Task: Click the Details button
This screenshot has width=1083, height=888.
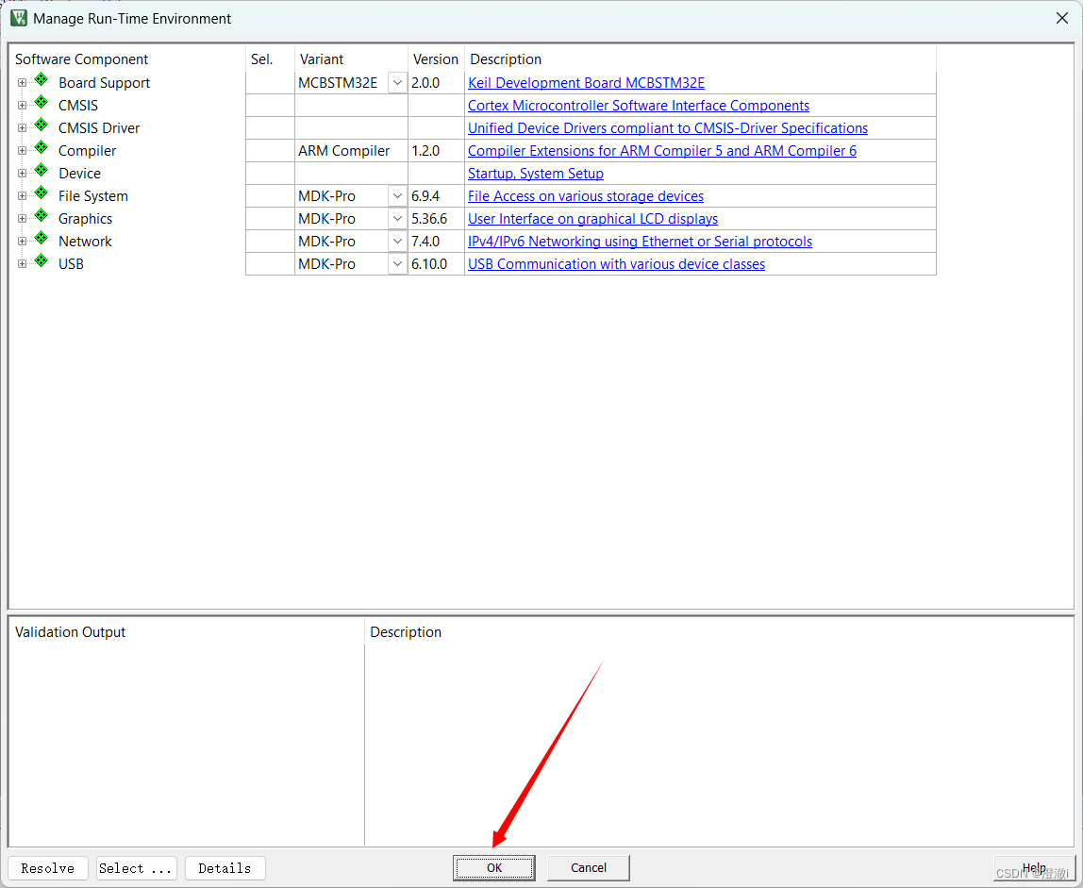Action: 225,868
